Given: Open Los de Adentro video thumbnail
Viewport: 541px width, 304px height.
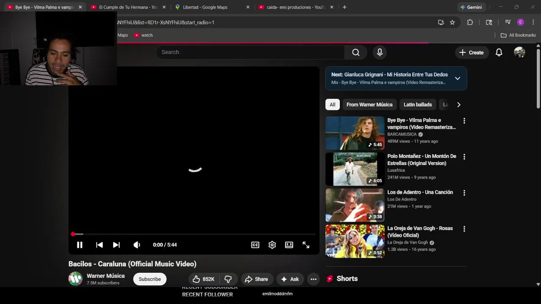Looking at the screenshot, I should click(x=355, y=205).
